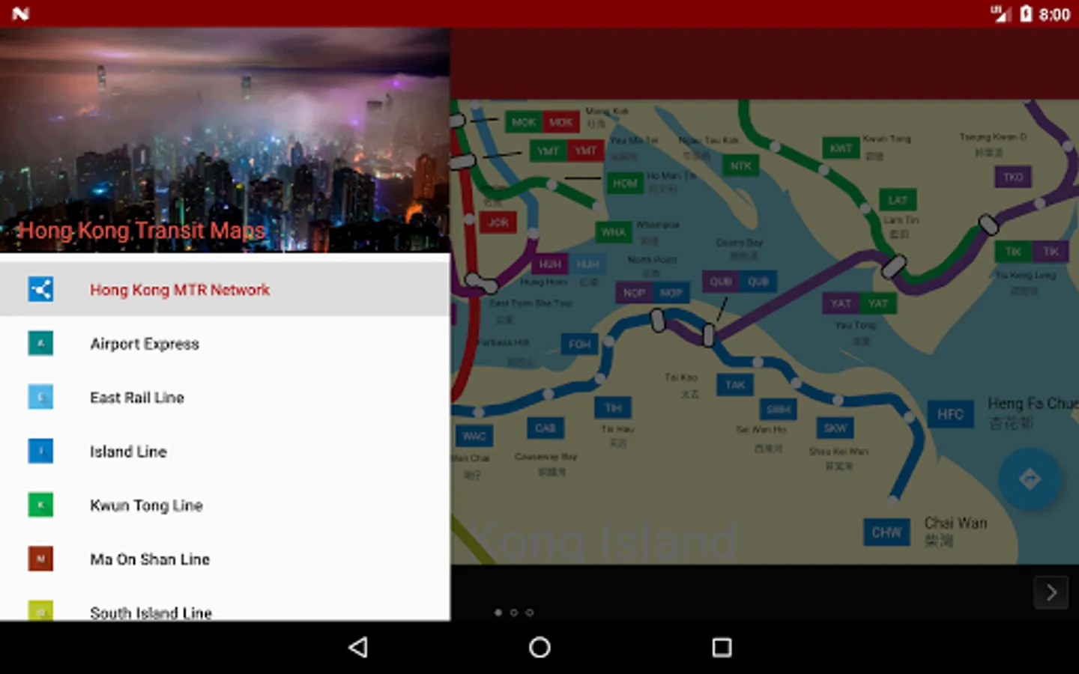The height and width of the screenshot is (674, 1079).
Task: Click the LAT Lam Tin station box
Action: pos(898,200)
